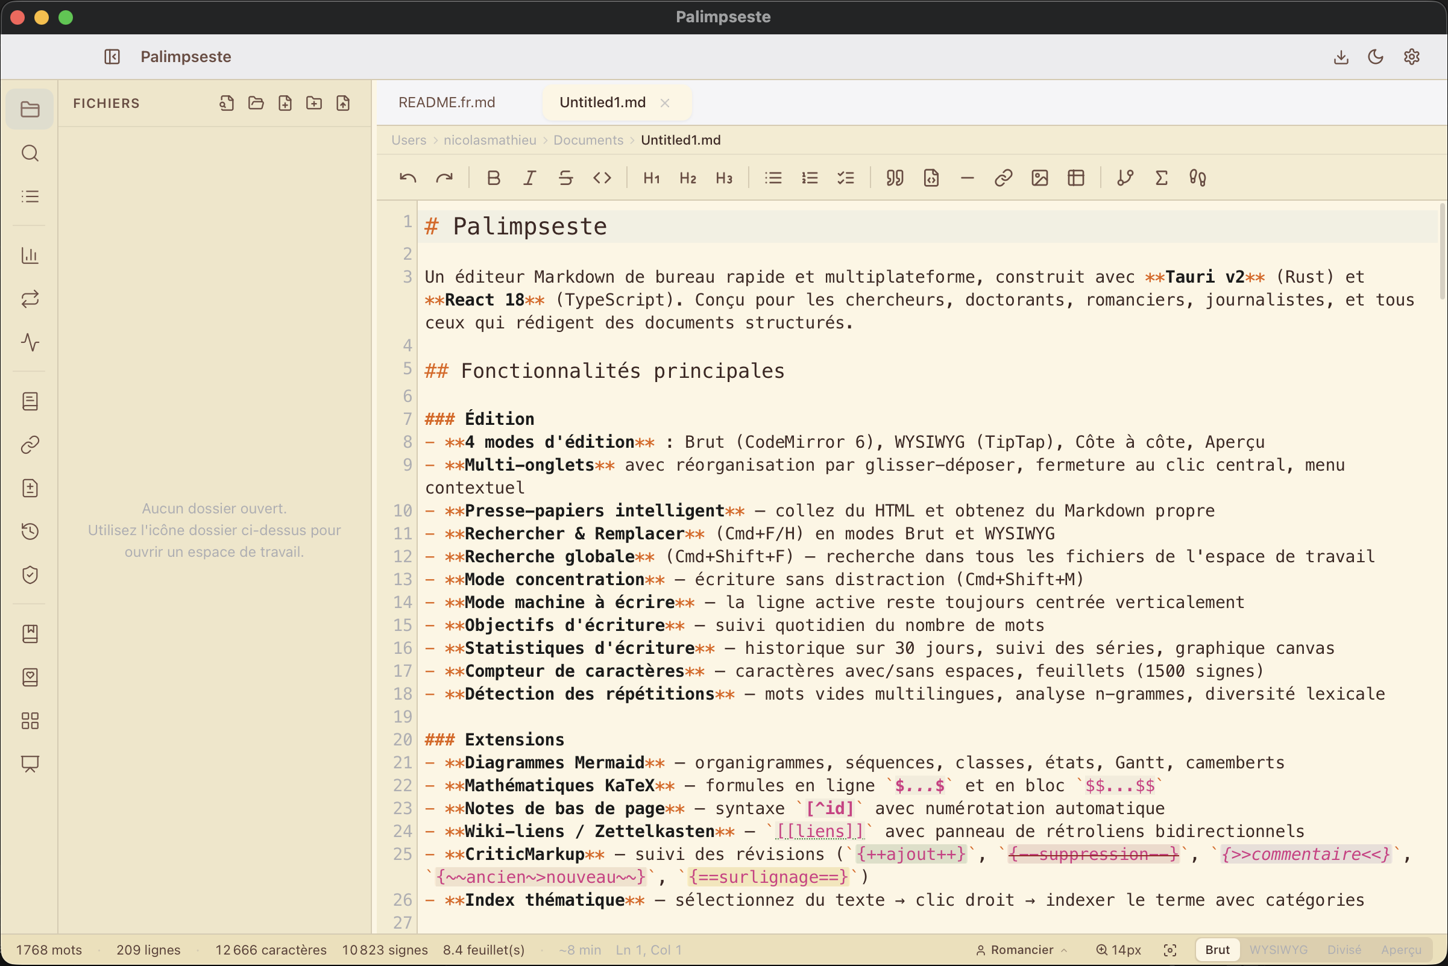Click the file search icon in Fichiers header
The image size is (1448, 966).
pyautogui.click(x=226, y=103)
